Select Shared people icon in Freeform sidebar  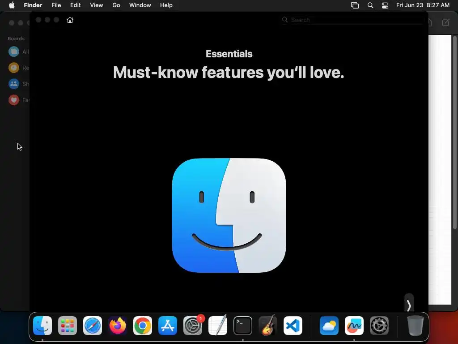(14, 84)
